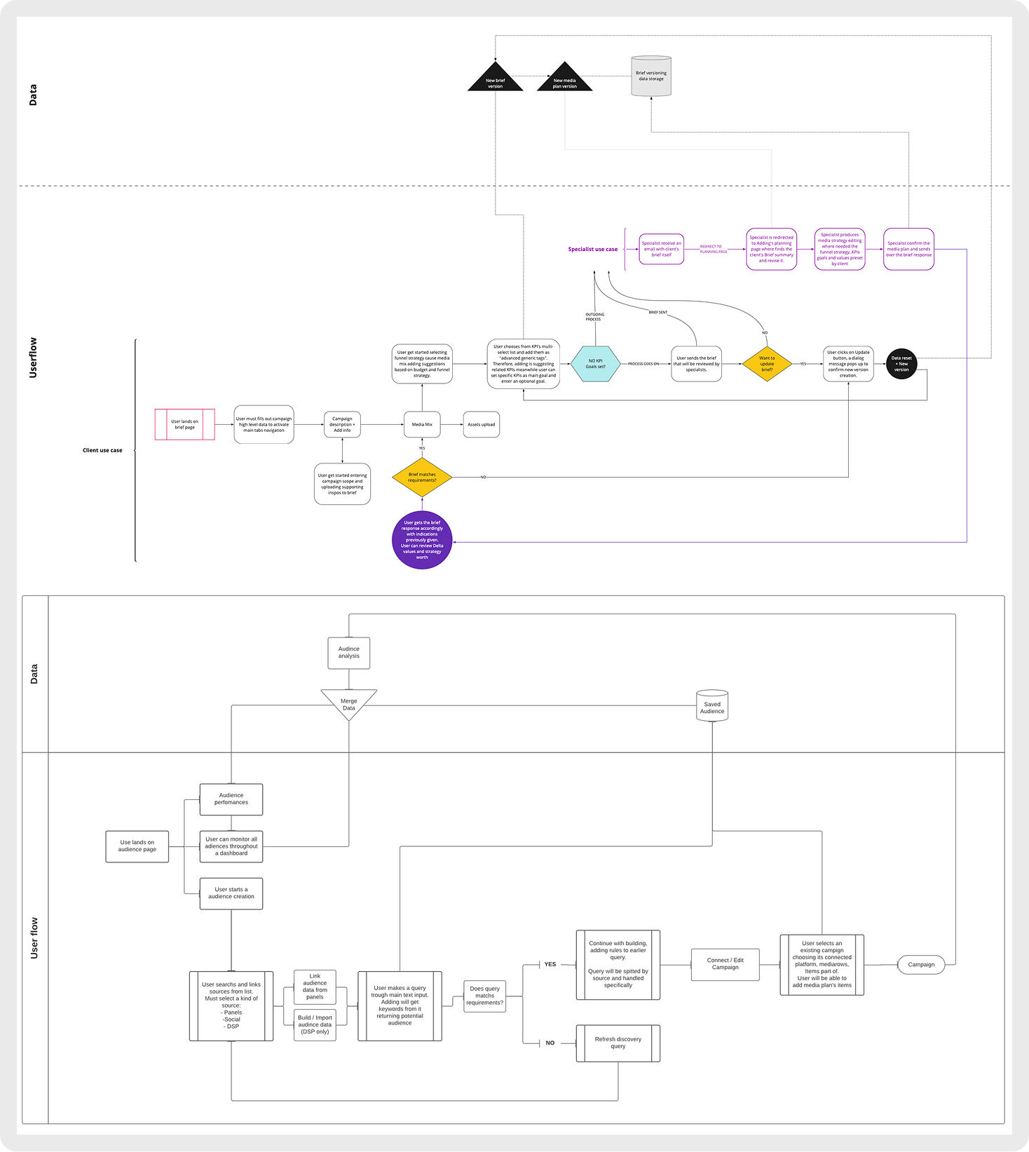Select the 'Does query matchs requirements?' box
This screenshot has height=1152, width=1029.
485,996
